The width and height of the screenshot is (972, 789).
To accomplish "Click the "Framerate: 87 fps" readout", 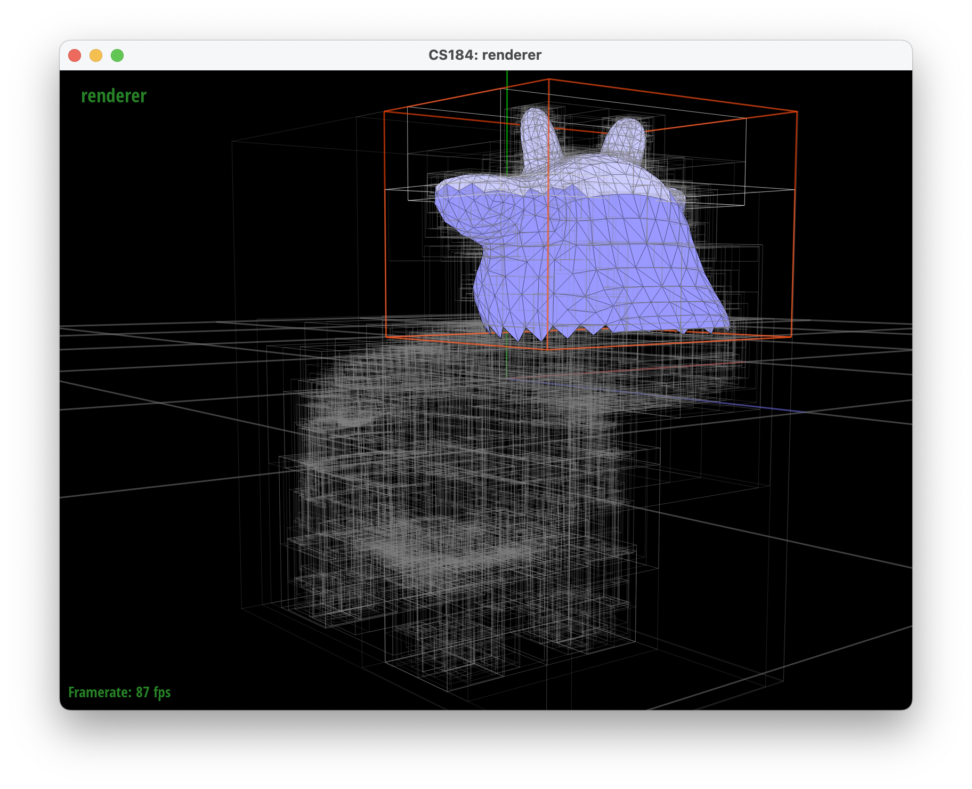I will (119, 692).
